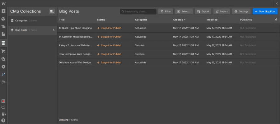
Task: Open the {fs attributes sidebar icon
Action: tap(3, 82)
